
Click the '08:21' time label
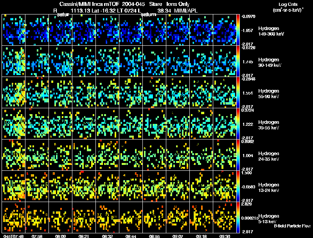click(84, 236)
